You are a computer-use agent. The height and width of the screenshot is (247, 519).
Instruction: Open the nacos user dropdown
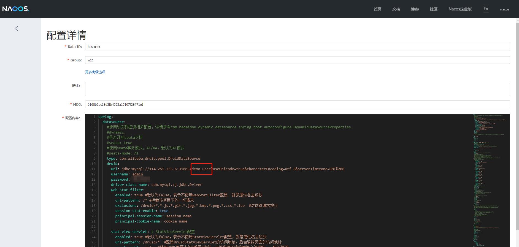(x=504, y=9)
